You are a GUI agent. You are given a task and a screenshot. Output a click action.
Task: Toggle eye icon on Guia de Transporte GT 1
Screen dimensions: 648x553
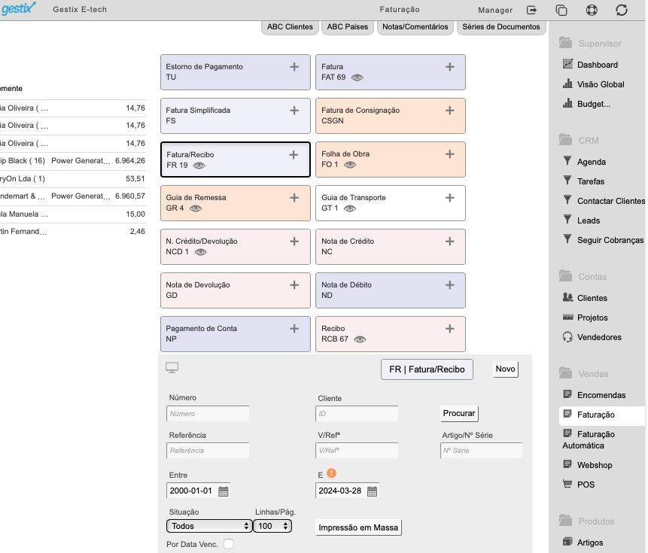coord(350,208)
